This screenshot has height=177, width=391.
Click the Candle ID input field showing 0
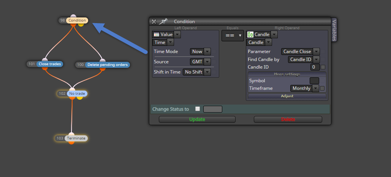point(315,67)
